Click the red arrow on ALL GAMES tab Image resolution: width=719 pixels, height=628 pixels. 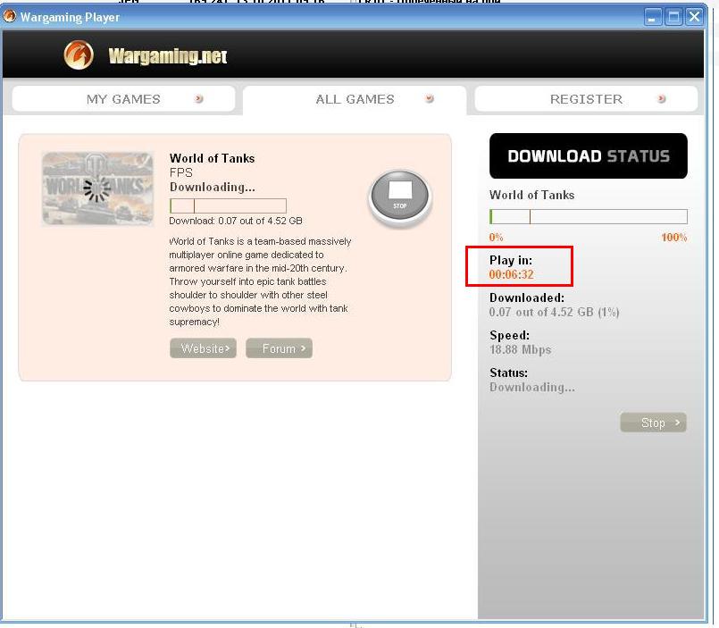430,98
